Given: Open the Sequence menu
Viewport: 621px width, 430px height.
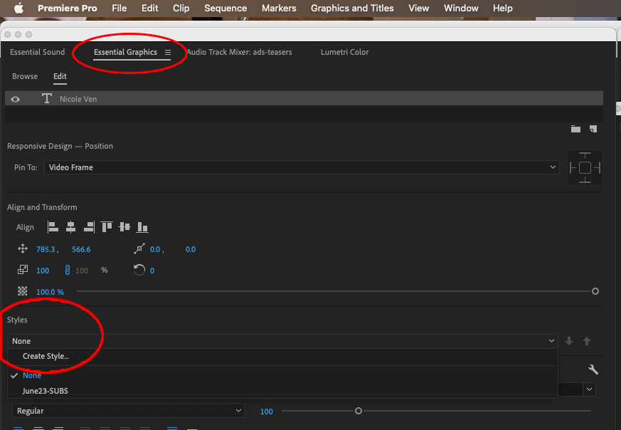Looking at the screenshot, I should pyautogui.click(x=225, y=8).
